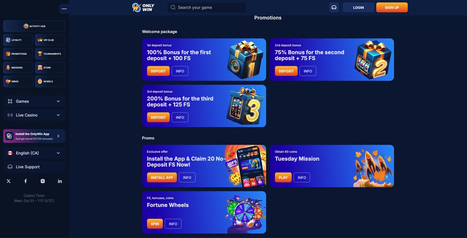Open the Install the OnlyWin App banner

(x=34, y=136)
